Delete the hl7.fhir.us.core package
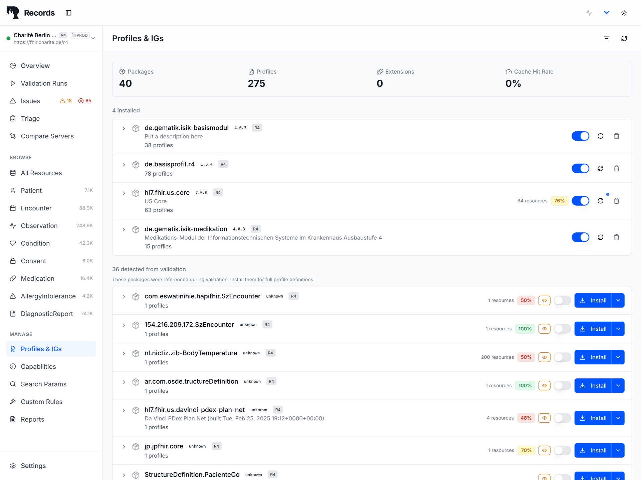Viewport: 641px width, 480px height. pyautogui.click(x=616, y=201)
